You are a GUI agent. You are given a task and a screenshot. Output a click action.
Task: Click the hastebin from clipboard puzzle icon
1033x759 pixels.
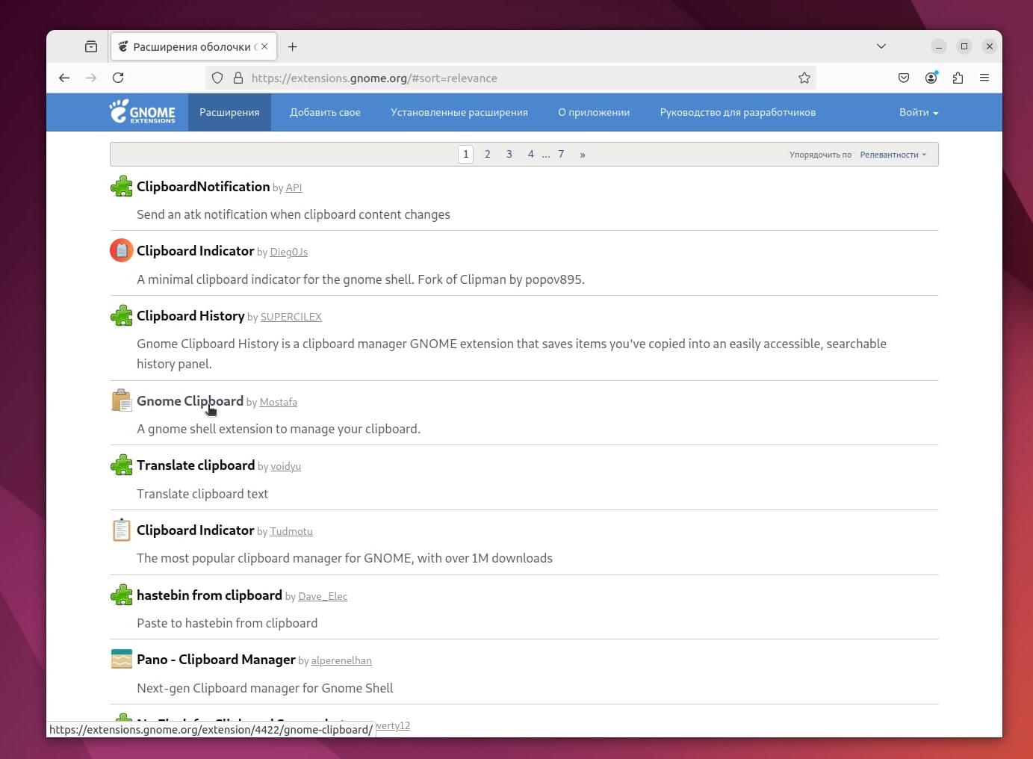click(122, 595)
